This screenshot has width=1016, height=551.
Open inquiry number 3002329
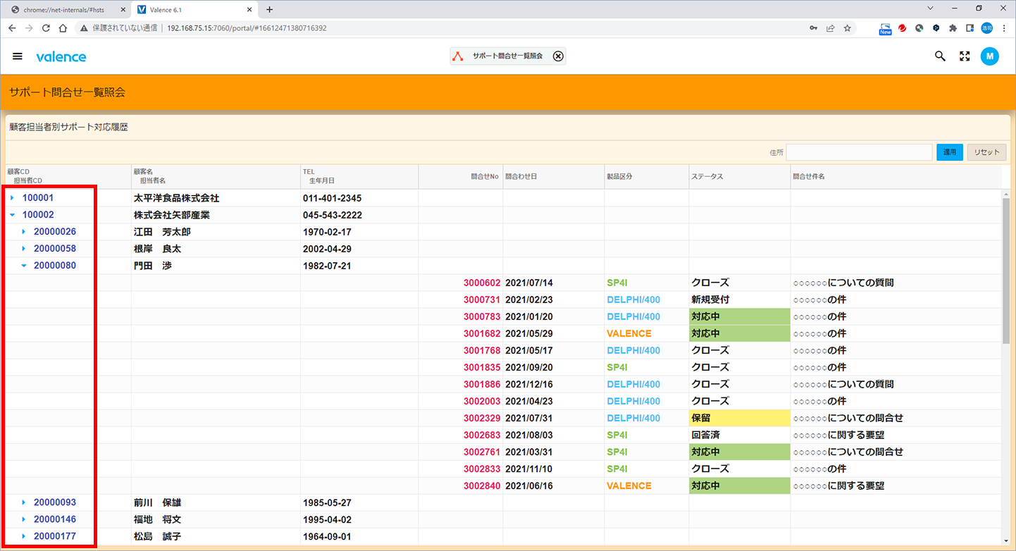pyautogui.click(x=482, y=418)
